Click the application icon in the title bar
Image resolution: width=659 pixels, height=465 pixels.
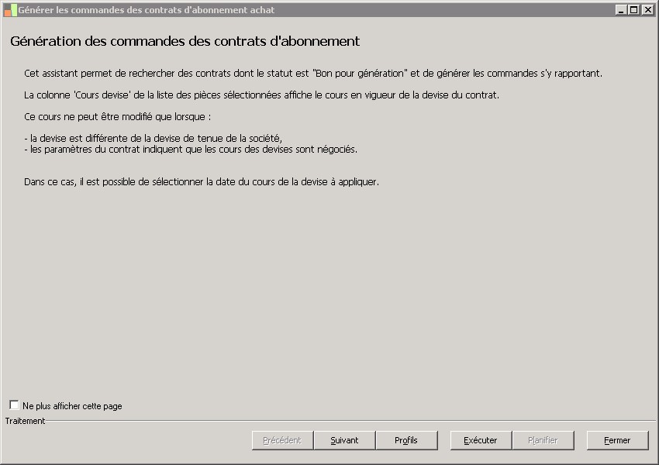point(10,10)
